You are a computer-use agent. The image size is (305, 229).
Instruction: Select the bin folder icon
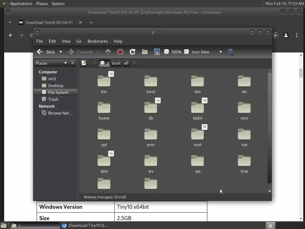(x=104, y=81)
